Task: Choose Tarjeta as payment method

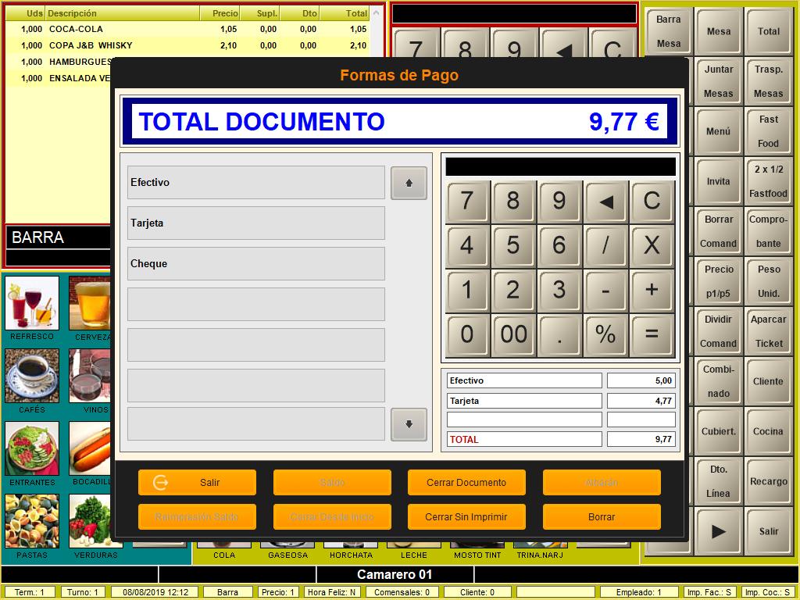Action: click(x=256, y=223)
